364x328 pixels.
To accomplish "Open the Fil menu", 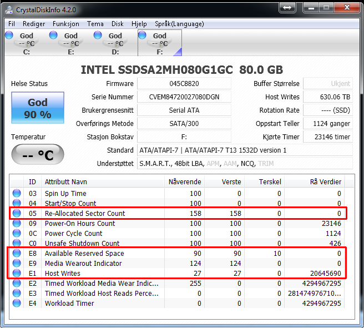I will 11,24.
